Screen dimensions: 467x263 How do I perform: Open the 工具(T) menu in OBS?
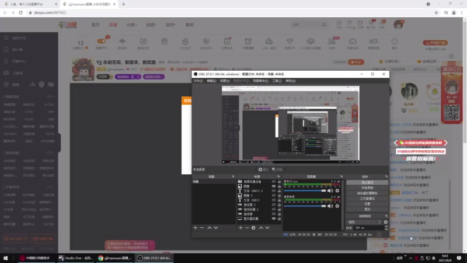pyautogui.click(x=277, y=81)
